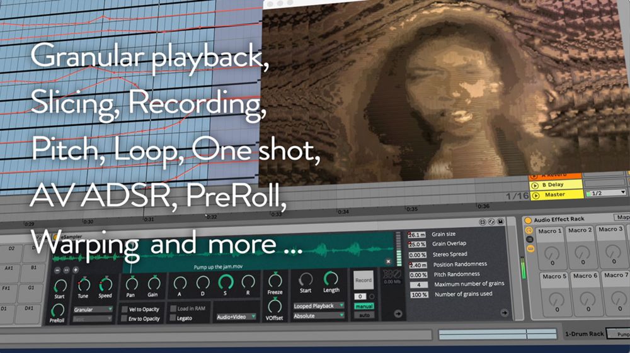The width and height of the screenshot is (630, 353).
Task: Click the D2 drum pad
Action: 11,253
